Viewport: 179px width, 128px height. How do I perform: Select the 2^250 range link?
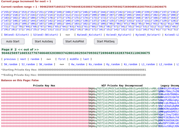pyautogui.click(x=49, y=12)
